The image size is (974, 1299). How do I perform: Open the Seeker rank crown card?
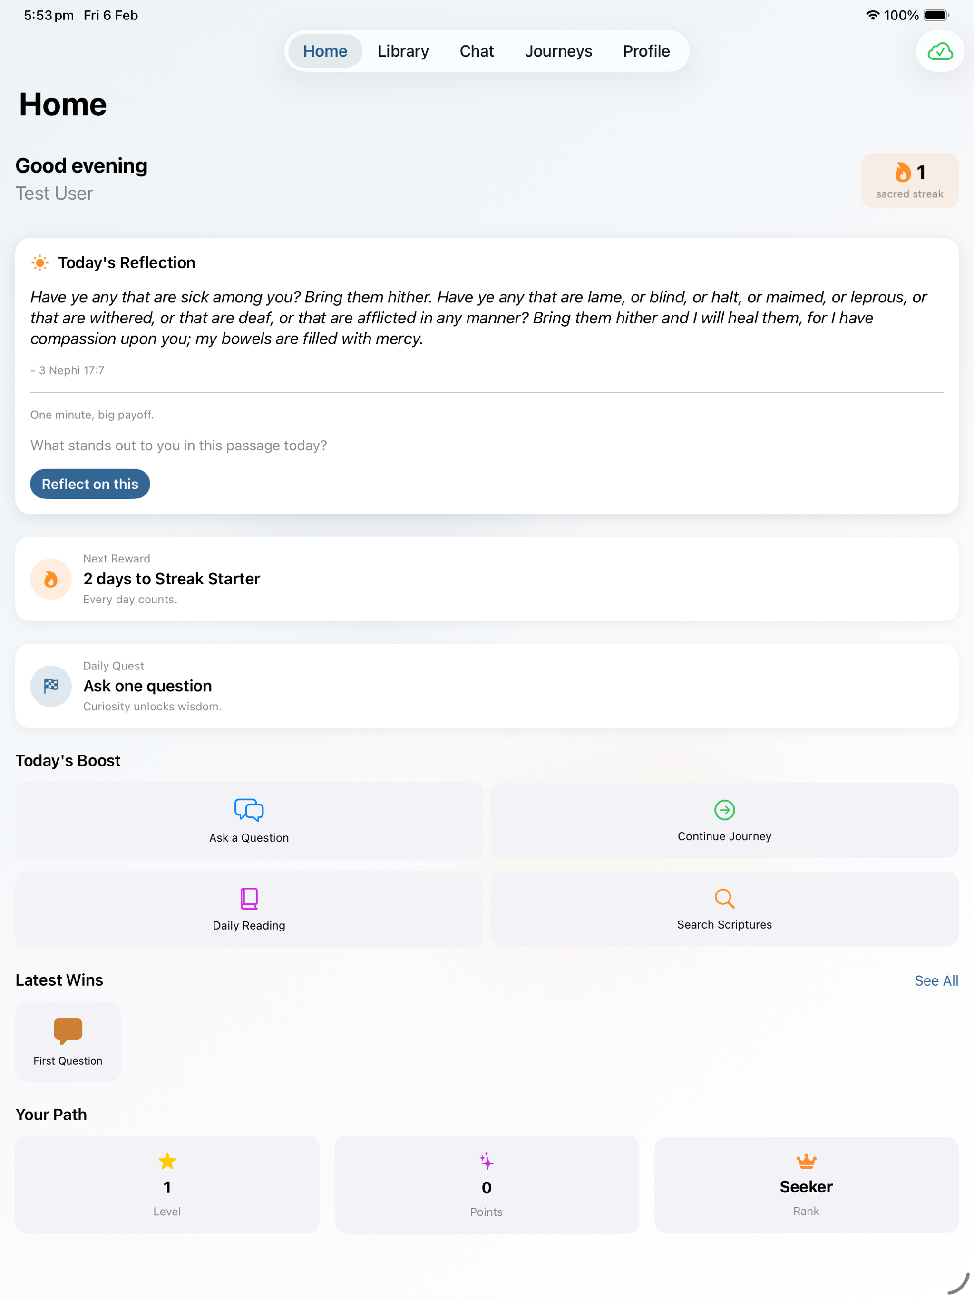tap(806, 1184)
